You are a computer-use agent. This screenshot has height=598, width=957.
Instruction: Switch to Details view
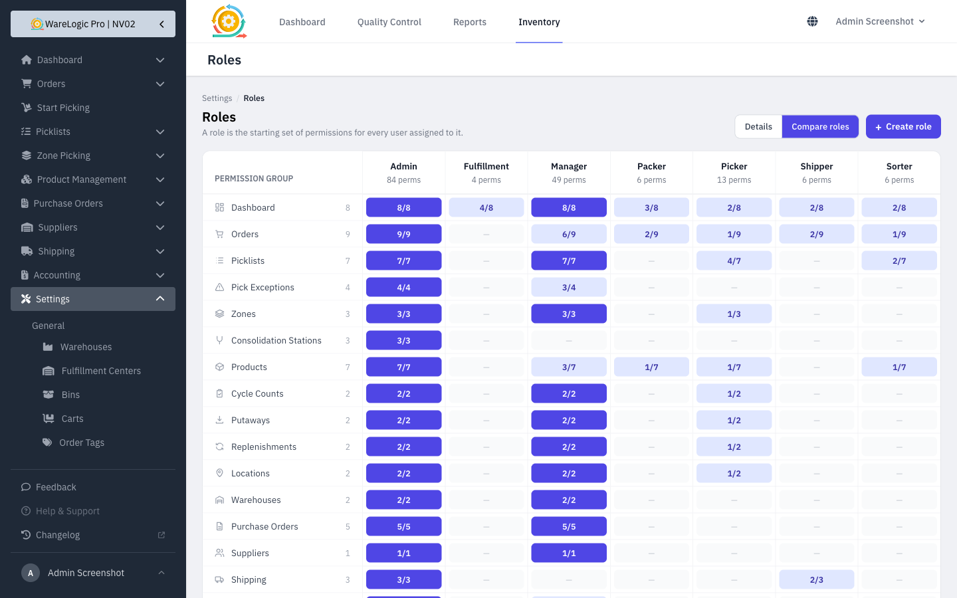(x=758, y=127)
